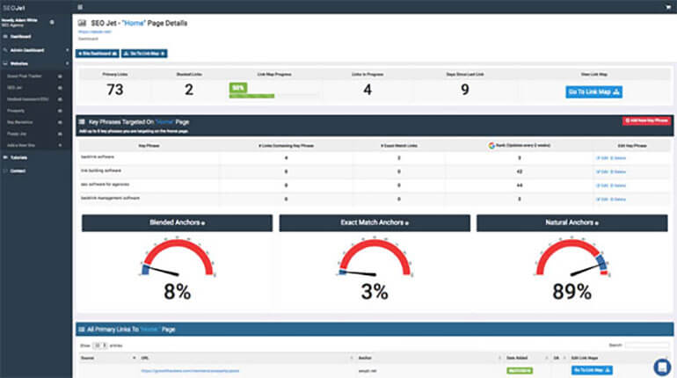677x378 pixels.
Task: Click the info dot next to Natural Anchors
Action: click(x=596, y=223)
